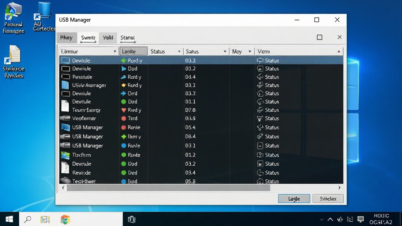This screenshot has height=226, width=402.
Task: Click the right-hand Status icon in the 06.9 row
Action: pyautogui.click(x=260, y=118)
